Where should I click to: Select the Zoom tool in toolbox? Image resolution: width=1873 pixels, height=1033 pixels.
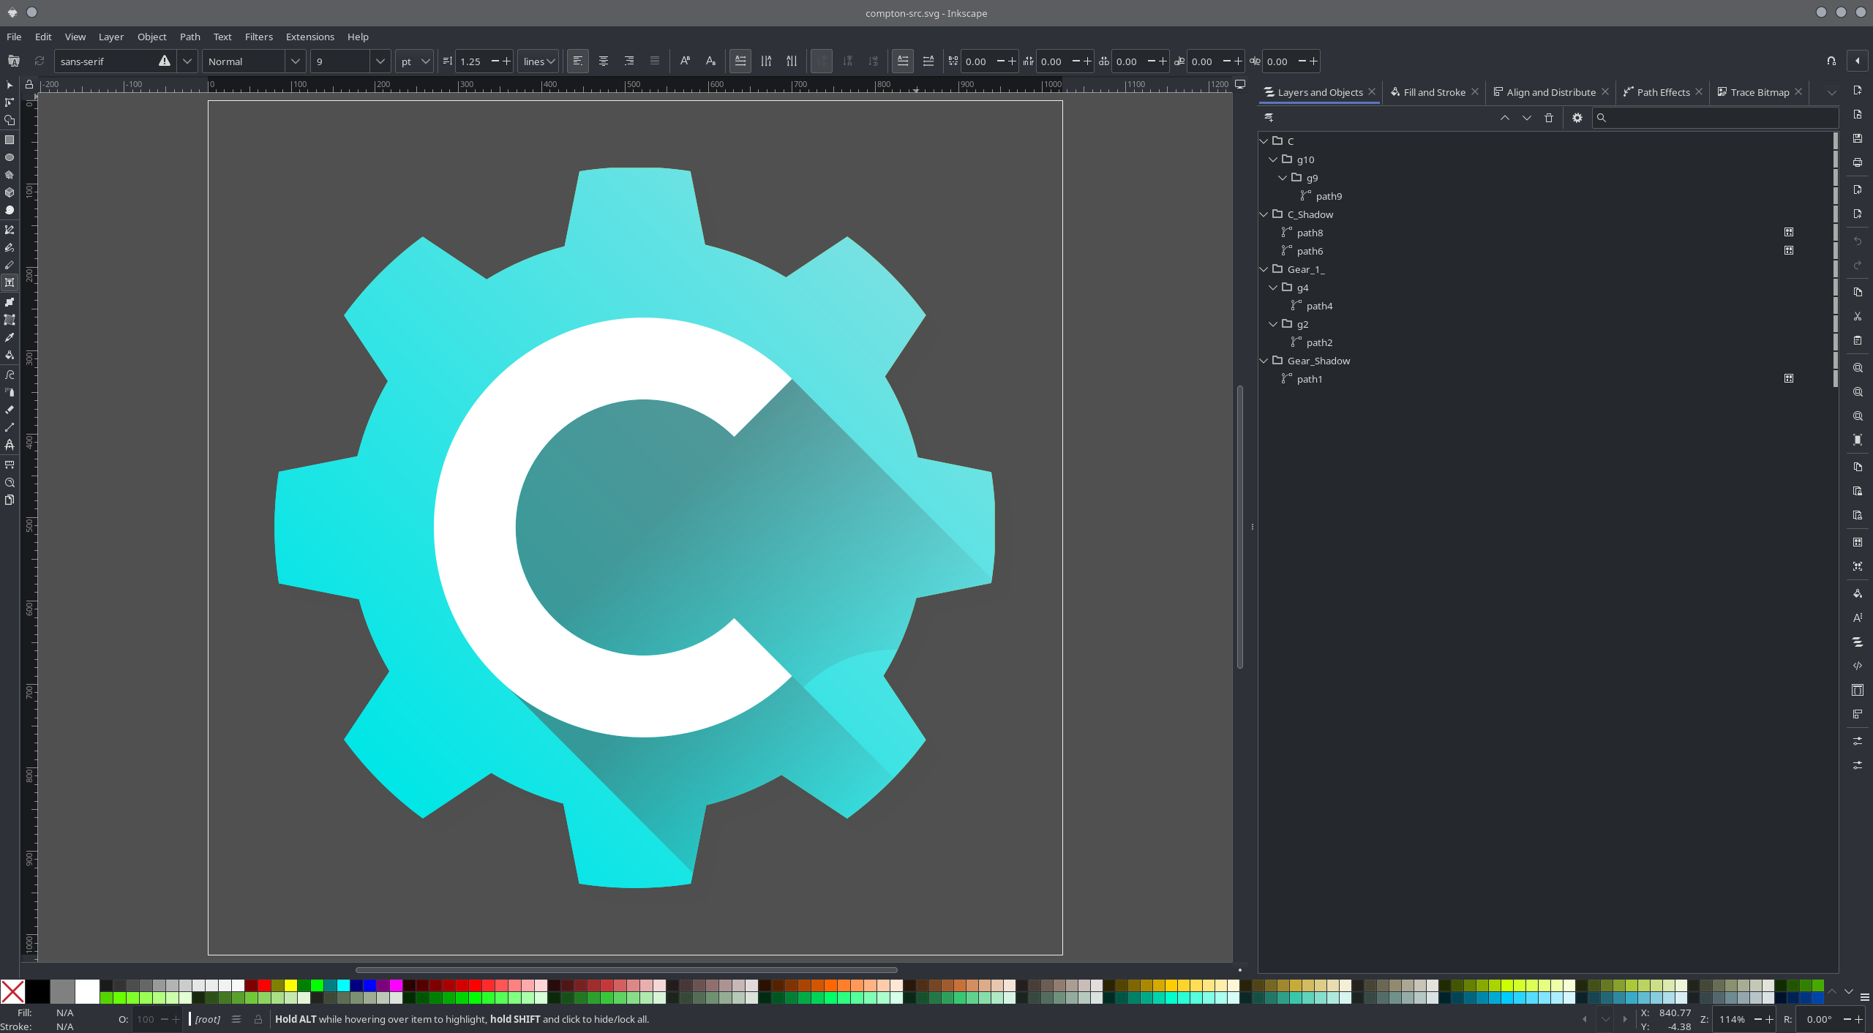tap(10, 482)
